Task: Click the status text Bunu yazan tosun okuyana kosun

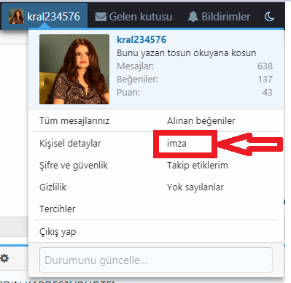Action: pyautogui.click(x=187, y=53)
